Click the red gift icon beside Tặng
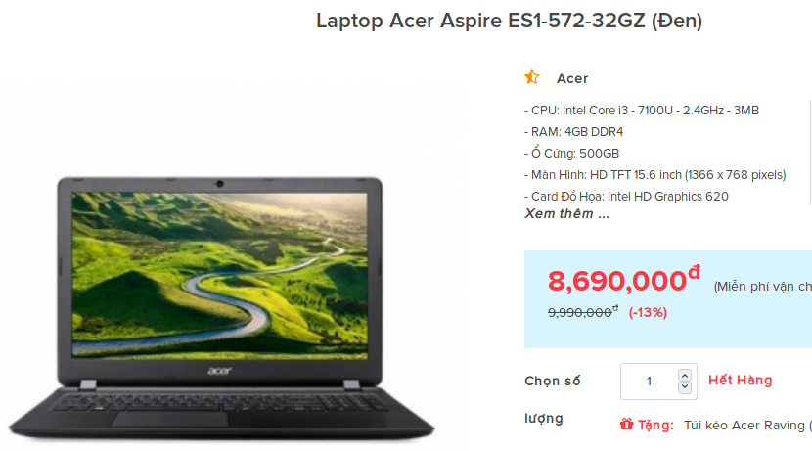This screenshot has width=812, height=451. 626,425
